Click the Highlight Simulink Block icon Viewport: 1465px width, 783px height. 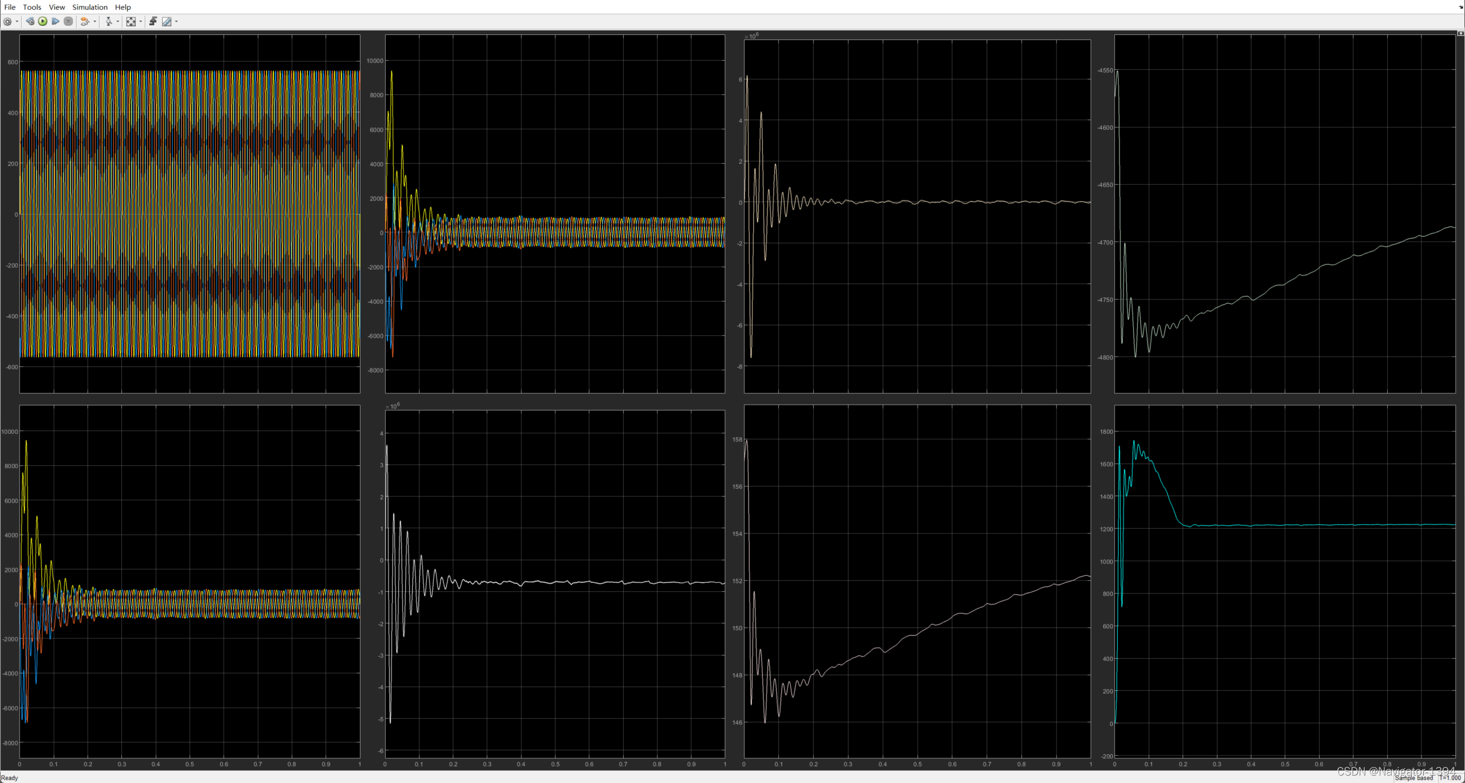85,22
